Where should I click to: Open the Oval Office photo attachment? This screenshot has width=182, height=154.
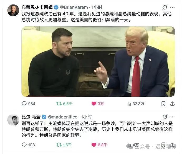click(x=98, y=62)
